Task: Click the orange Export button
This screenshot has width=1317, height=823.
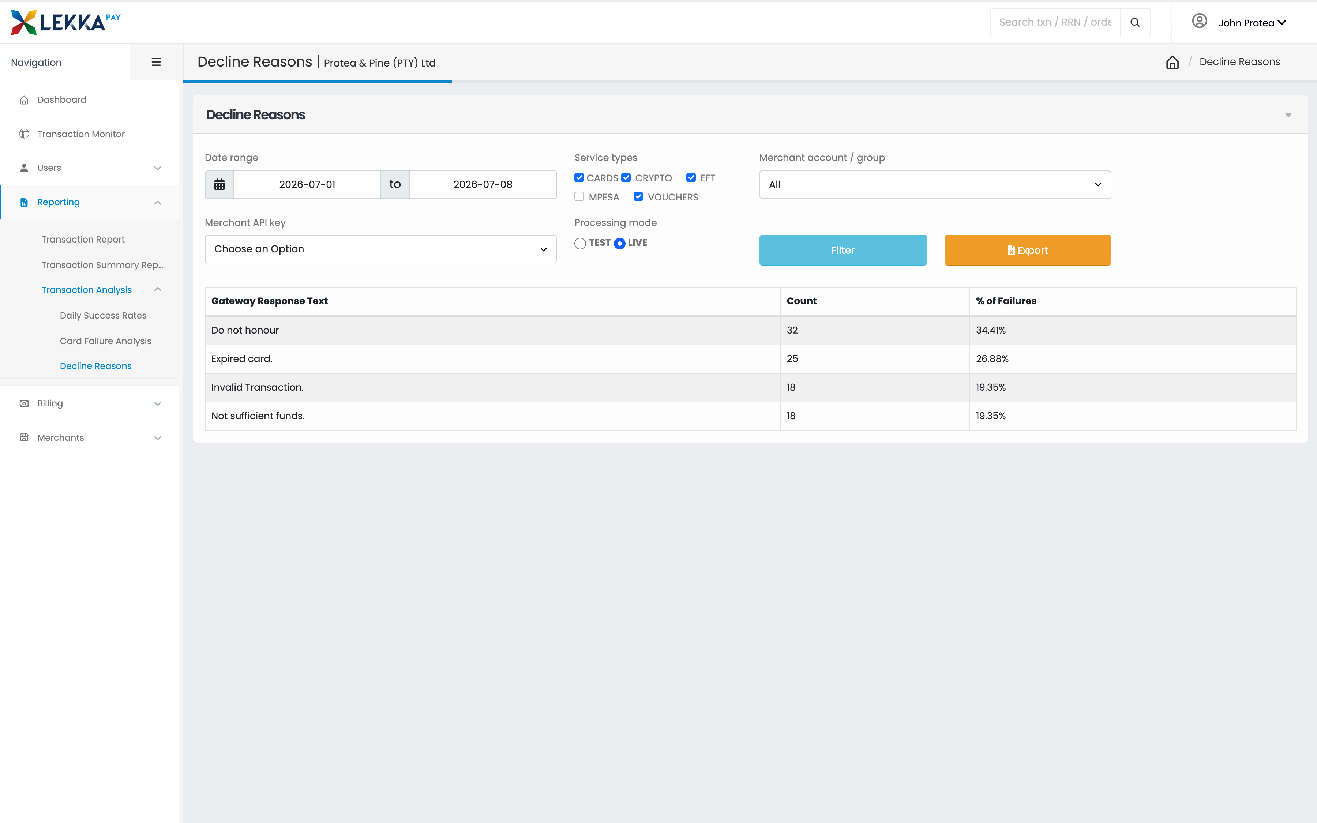Action: click(1028, 251)
